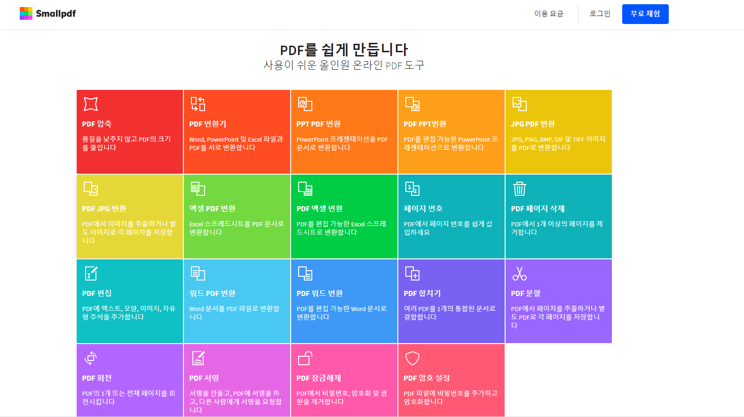Open the PDF PPT변환 title

(x=425, y=124)
